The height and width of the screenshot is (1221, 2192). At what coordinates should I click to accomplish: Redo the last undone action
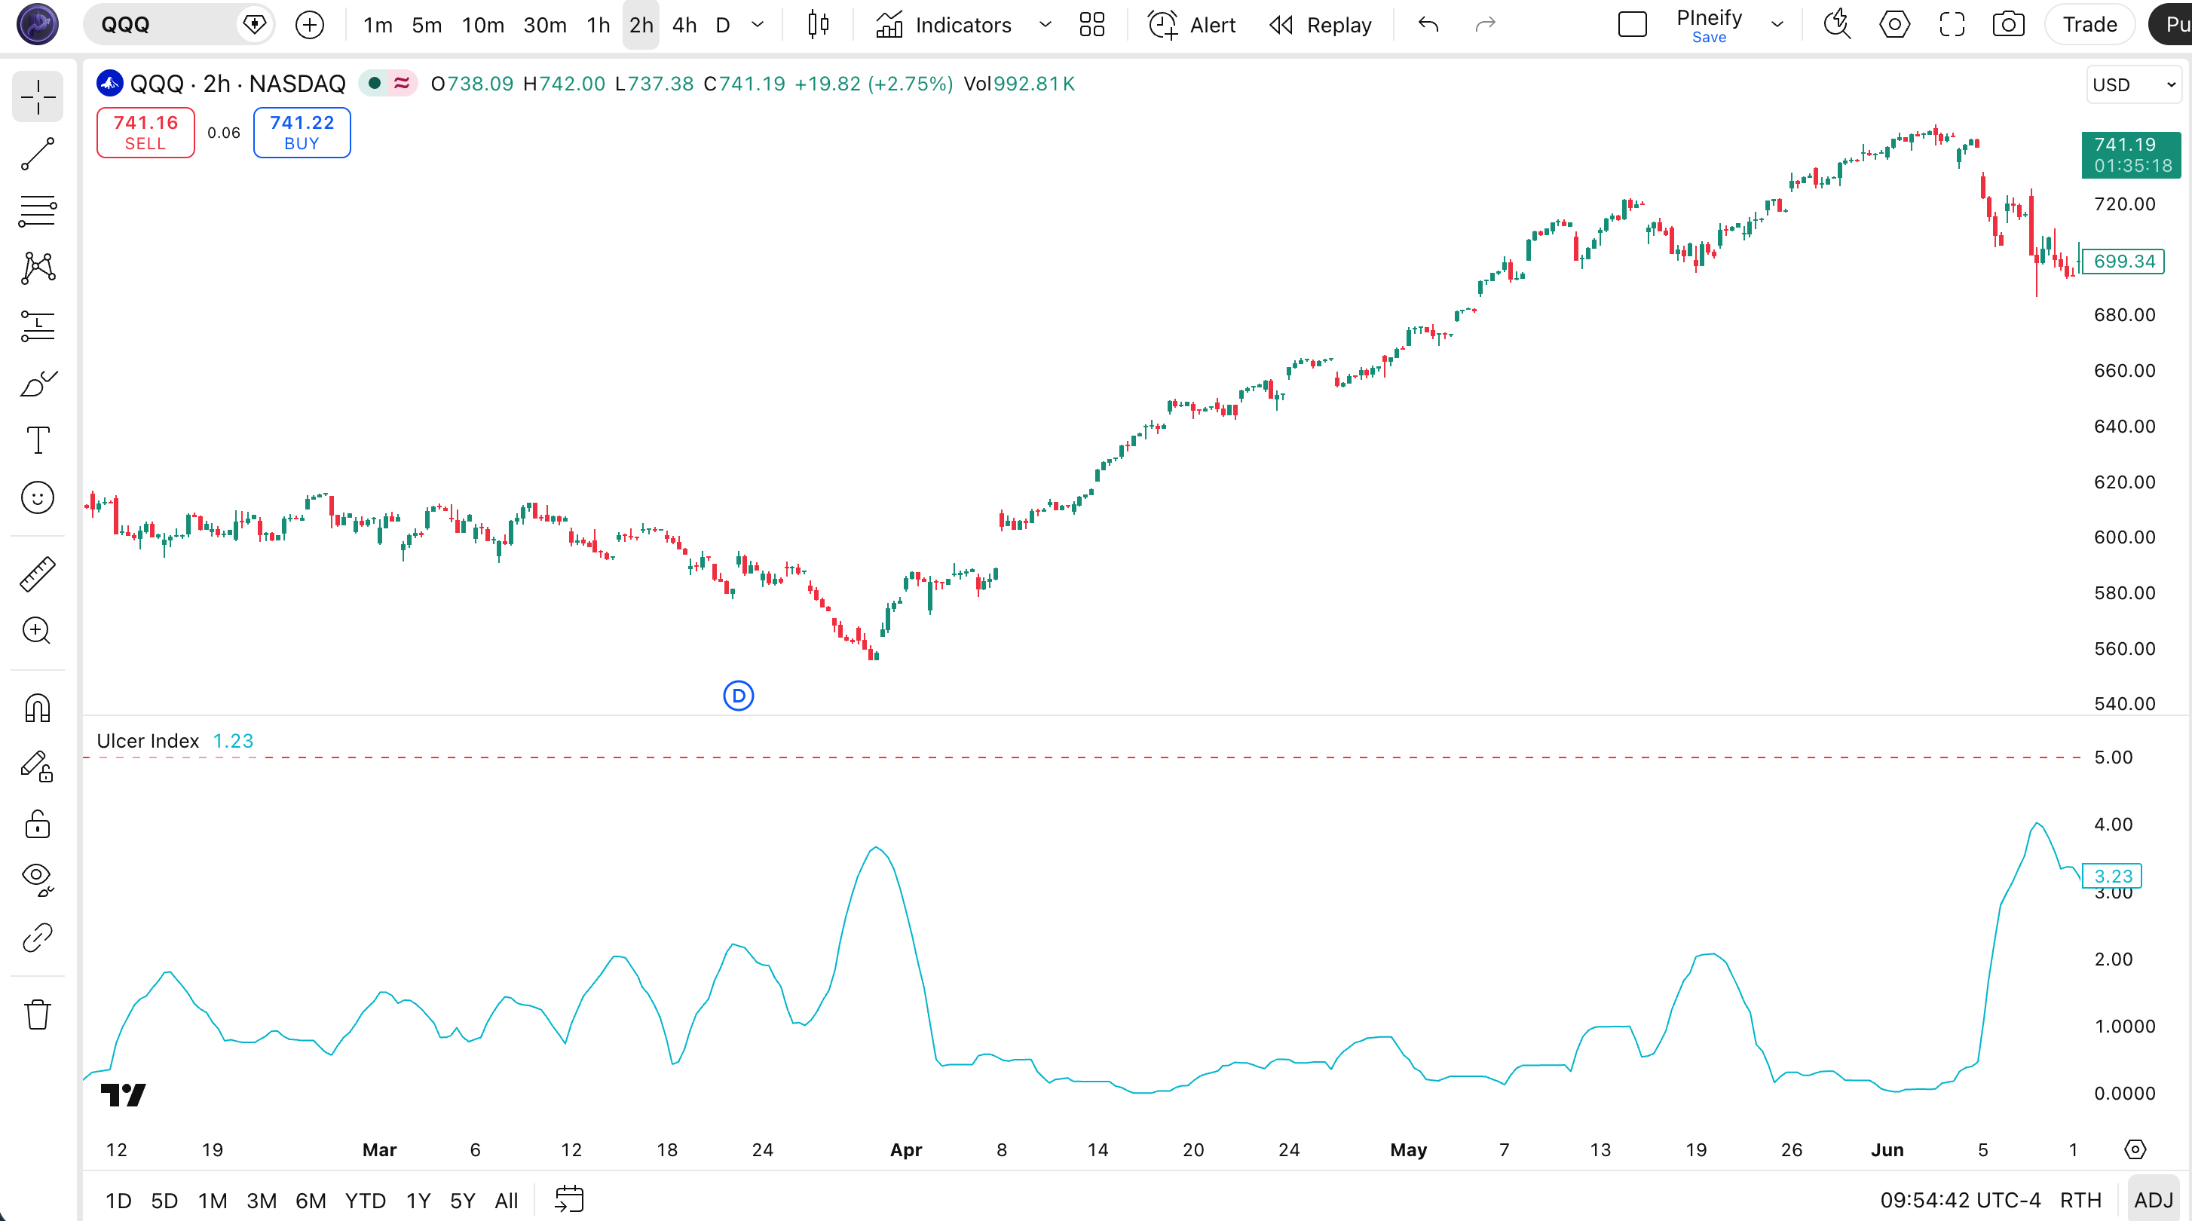1485,25
